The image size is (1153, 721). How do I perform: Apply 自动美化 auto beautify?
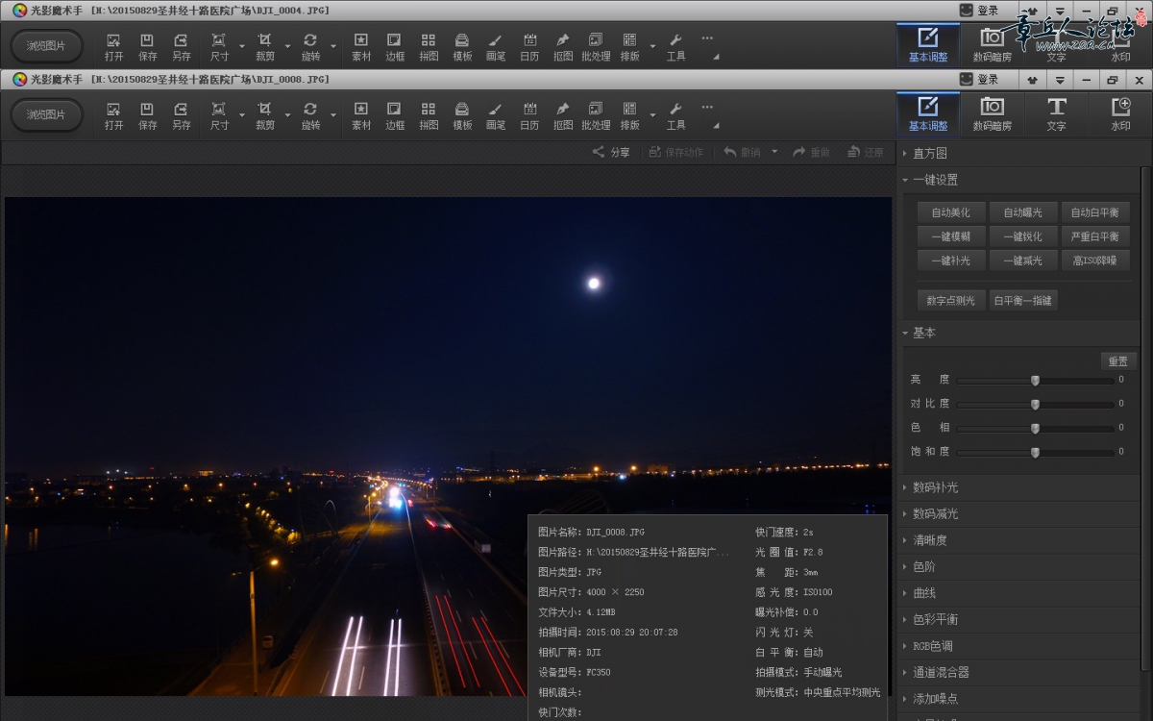point(950,212)
